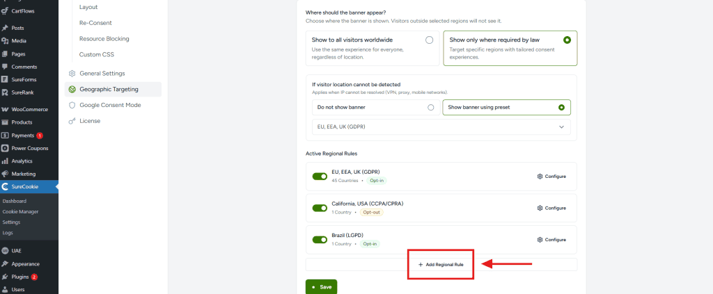Click the green Save button

(321, 287)
